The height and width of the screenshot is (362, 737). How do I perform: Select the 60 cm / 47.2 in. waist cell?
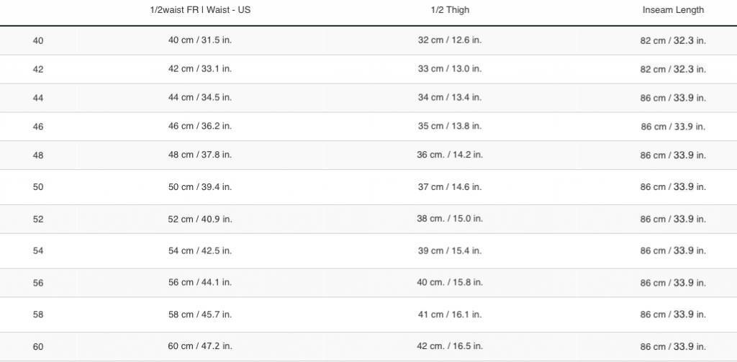[x=200, y=346]
